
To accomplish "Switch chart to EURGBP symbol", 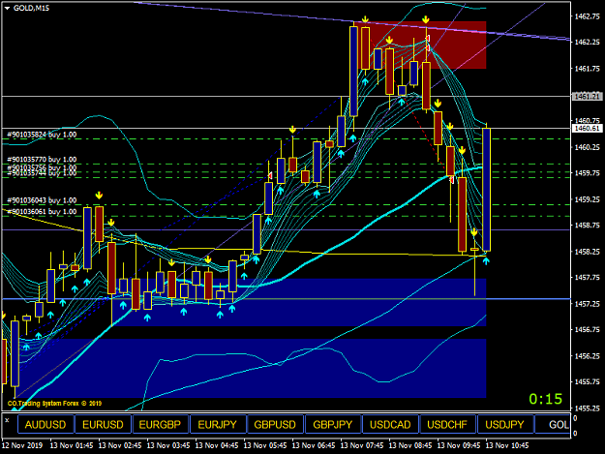I will tap(160, 425).
